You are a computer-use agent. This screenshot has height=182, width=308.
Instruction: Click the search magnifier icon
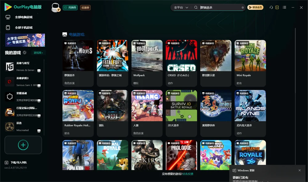[x=196, y=7]
